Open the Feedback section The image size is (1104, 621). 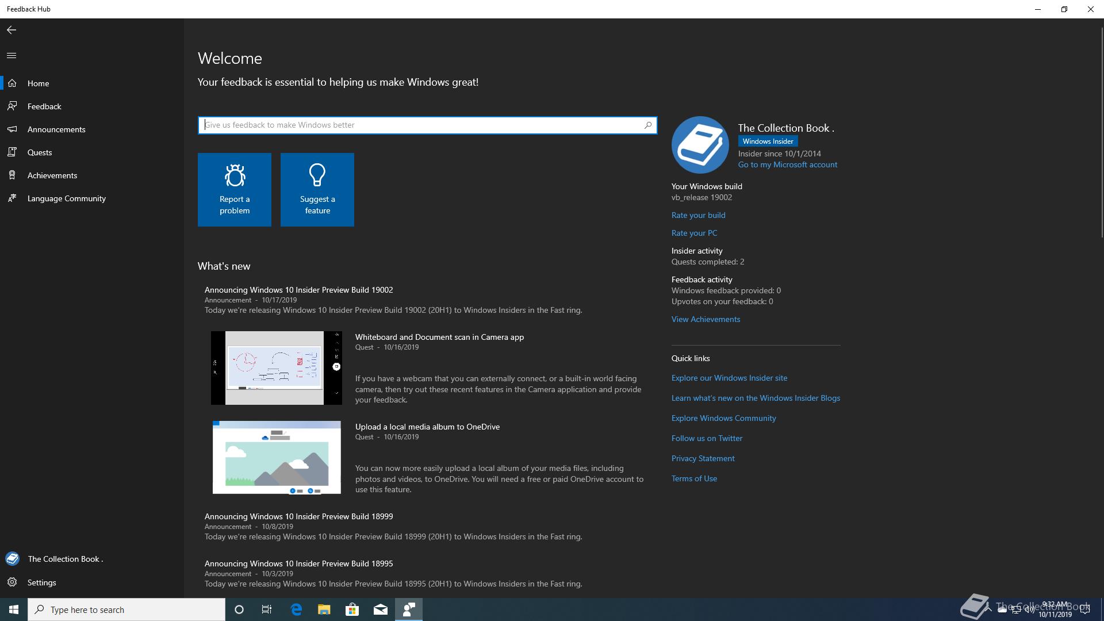[92, 106]
